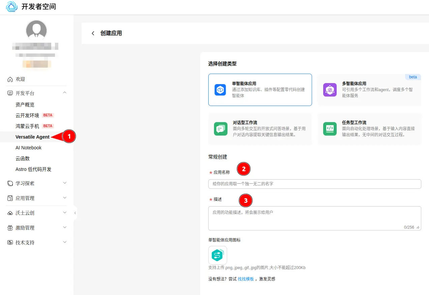The width and height of the screenshot is (429, 295).
Task: Expand the 技术支持 menu section
Action: (x=65, y=242)
